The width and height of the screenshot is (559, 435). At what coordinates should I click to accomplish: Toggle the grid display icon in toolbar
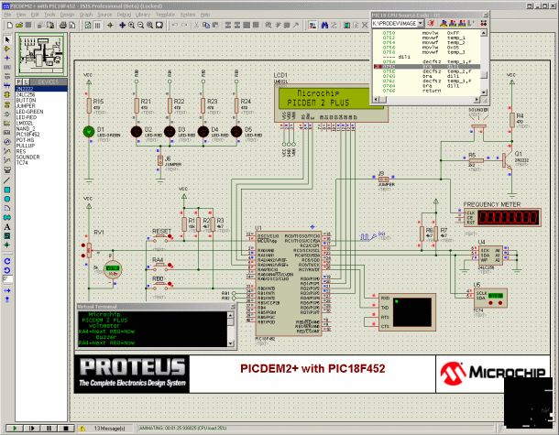tap(96, 27)
